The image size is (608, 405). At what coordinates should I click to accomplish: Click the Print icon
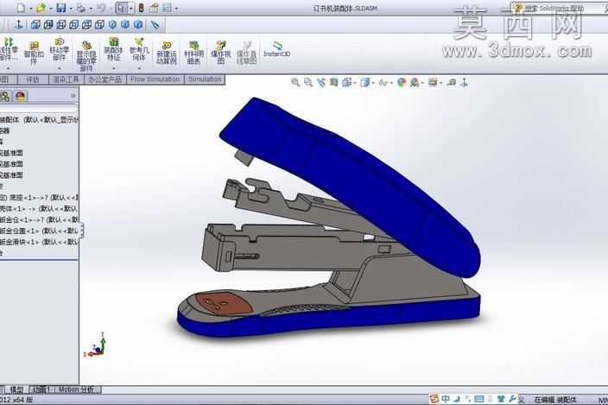(81, 8)
